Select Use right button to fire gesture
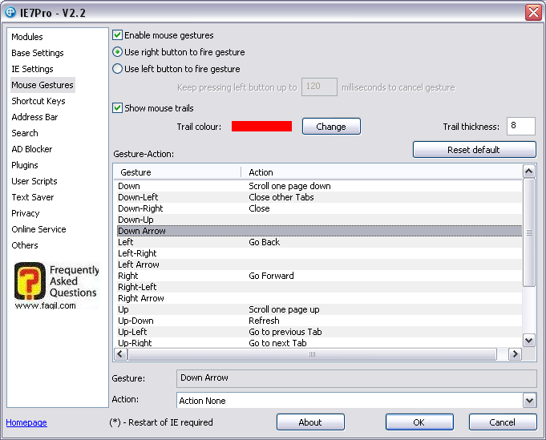The width and height of the screenshot is (546, 440). pyautogui.click(x=118, y=52)
